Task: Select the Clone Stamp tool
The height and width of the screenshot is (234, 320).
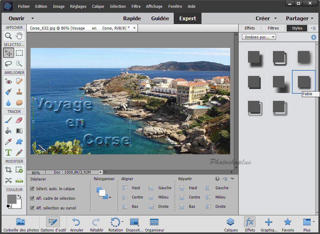Action: point(19,92)
